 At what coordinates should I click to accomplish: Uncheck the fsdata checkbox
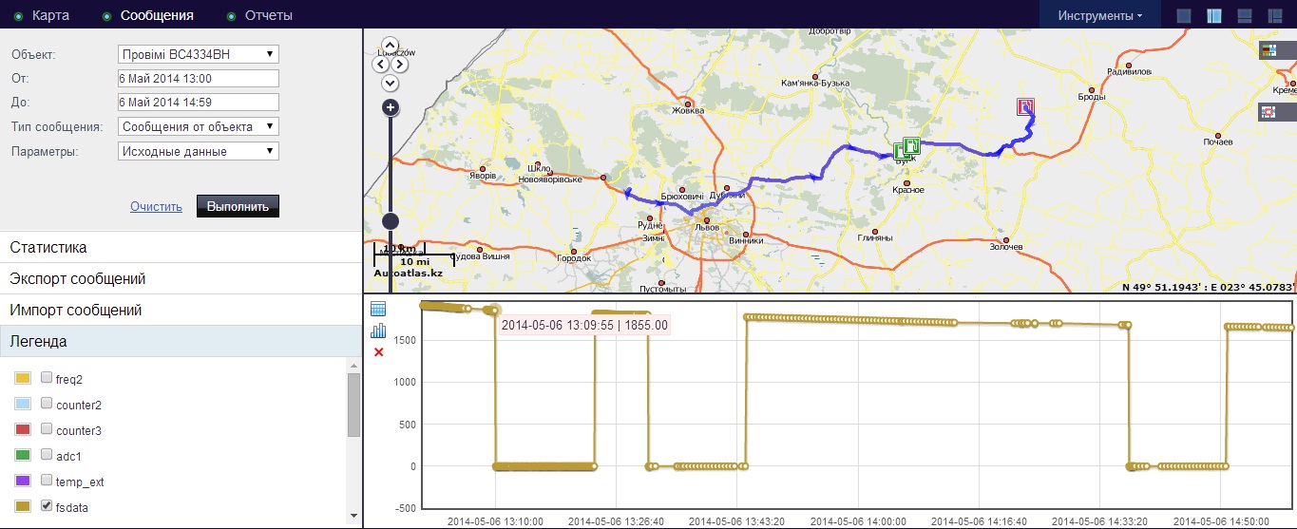tap(47, 507)
